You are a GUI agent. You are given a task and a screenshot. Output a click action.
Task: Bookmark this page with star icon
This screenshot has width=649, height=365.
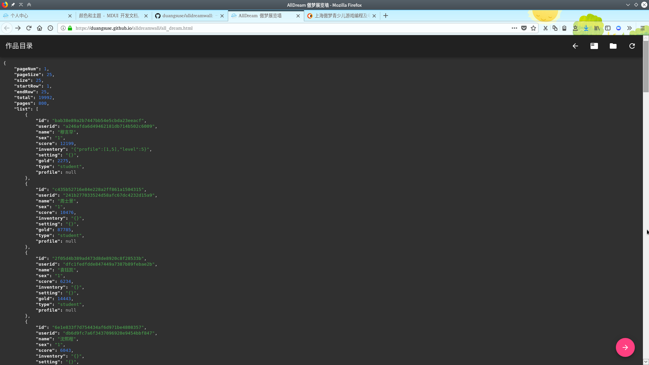point(533,28)
